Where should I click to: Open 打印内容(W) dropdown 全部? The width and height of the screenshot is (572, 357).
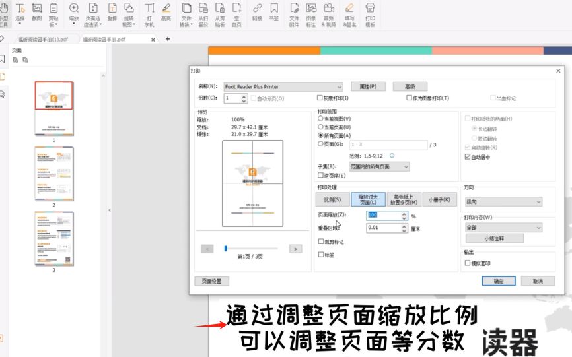click(x=503, y=227)
